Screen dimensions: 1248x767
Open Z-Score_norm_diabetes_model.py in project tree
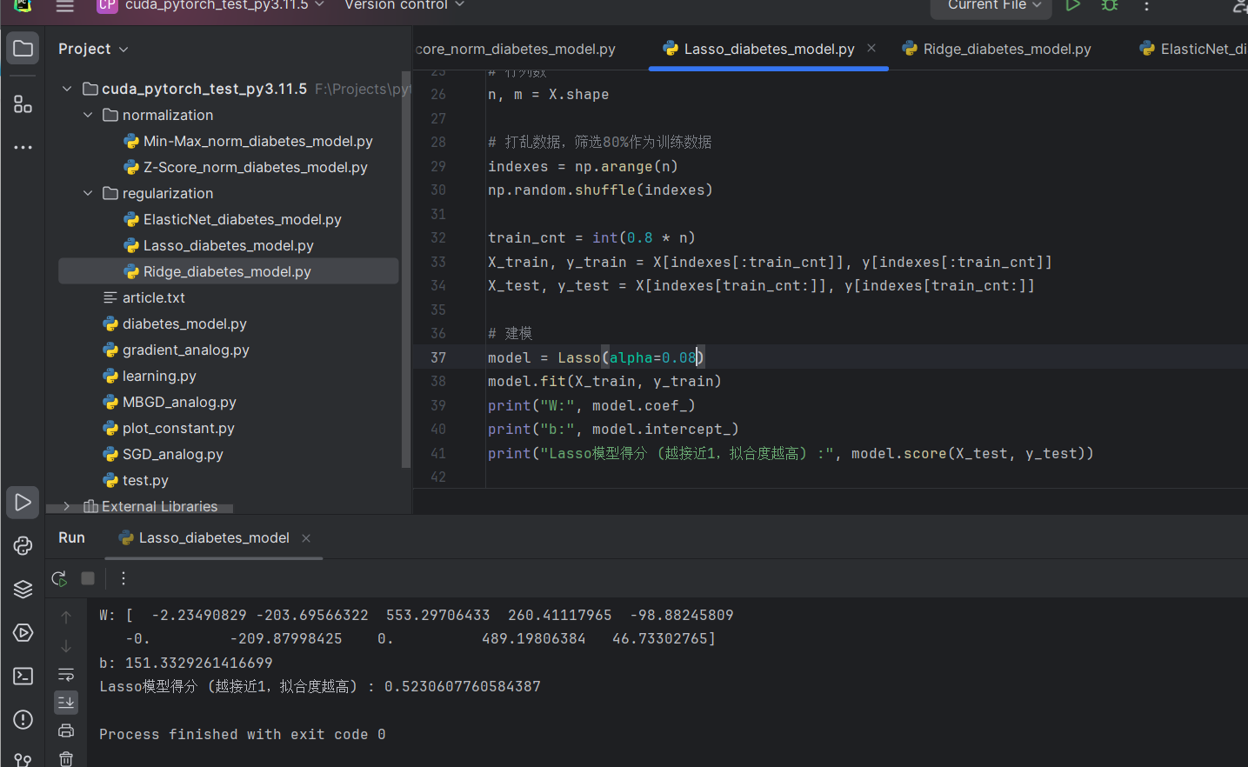[246, 167]
